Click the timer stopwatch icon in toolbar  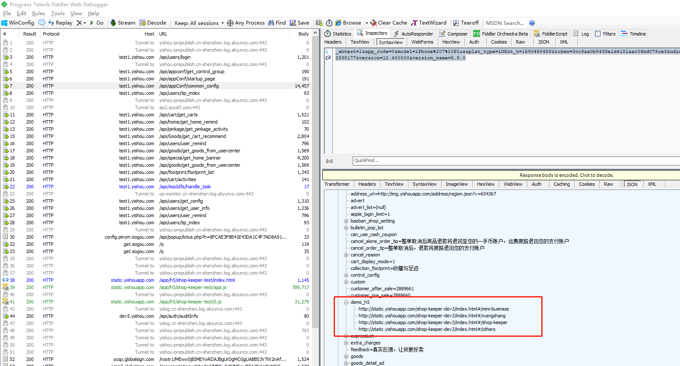pos(329,23)
